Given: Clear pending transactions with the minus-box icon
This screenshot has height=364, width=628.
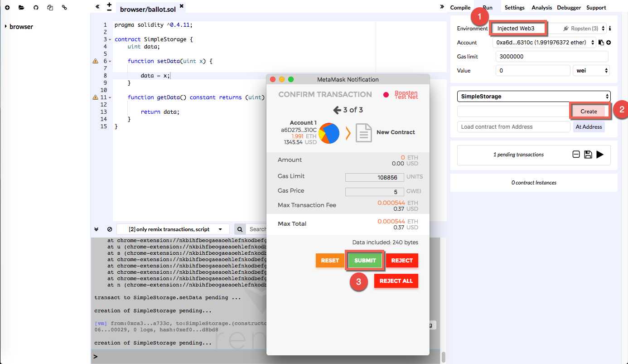Looking at the screenshot, I should click(x=576, y=155).
